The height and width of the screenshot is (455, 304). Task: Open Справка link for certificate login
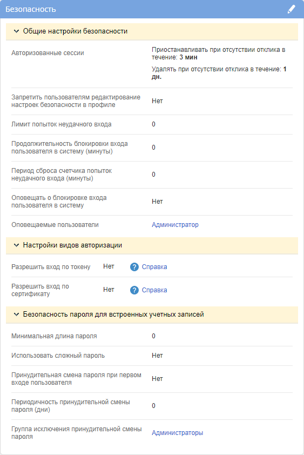point(154,290)
